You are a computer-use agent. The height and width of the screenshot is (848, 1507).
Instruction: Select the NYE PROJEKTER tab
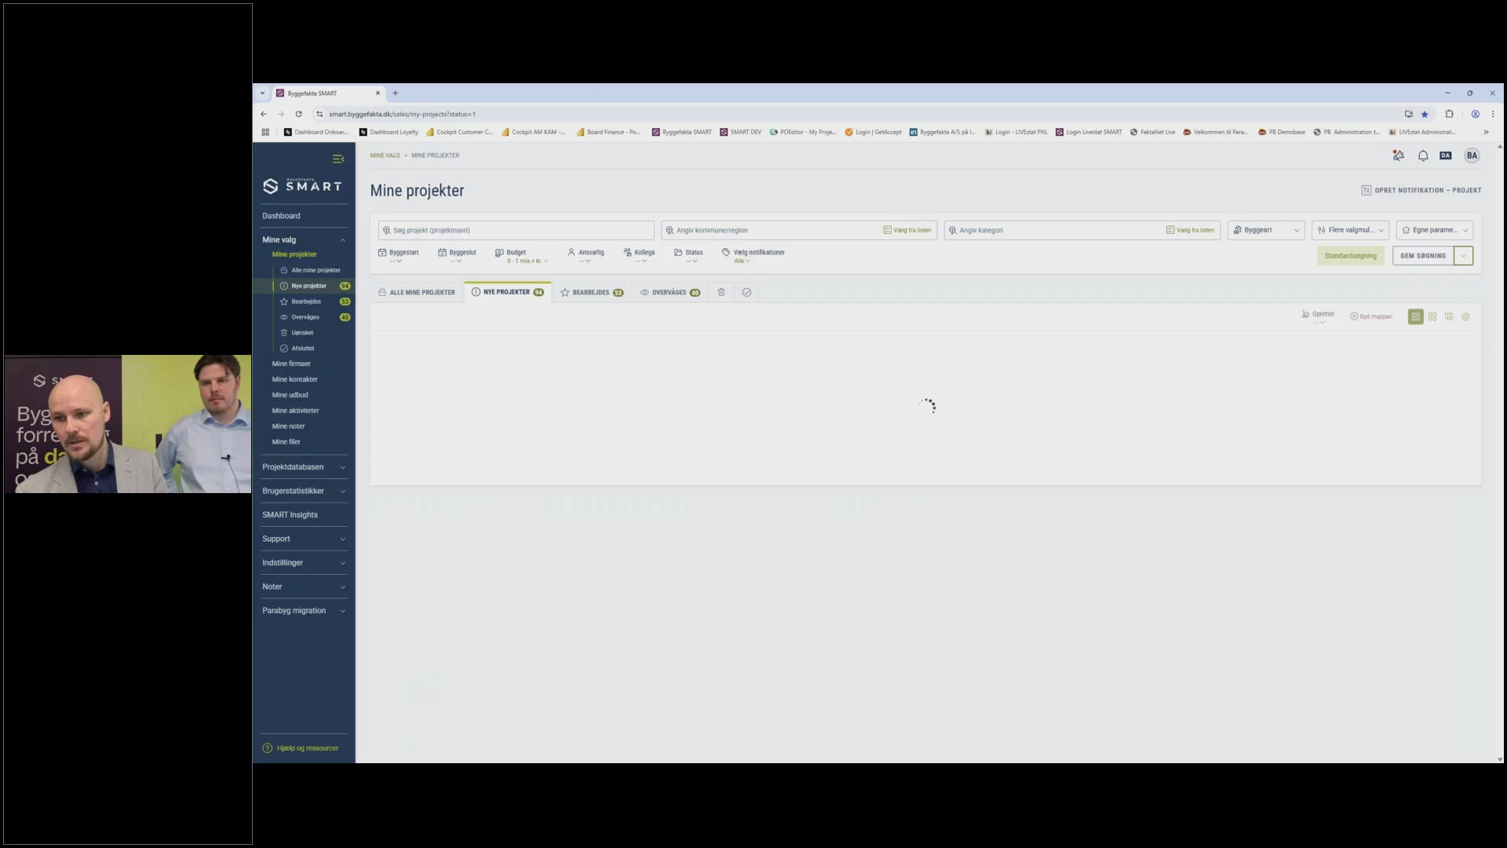(508, 292)
